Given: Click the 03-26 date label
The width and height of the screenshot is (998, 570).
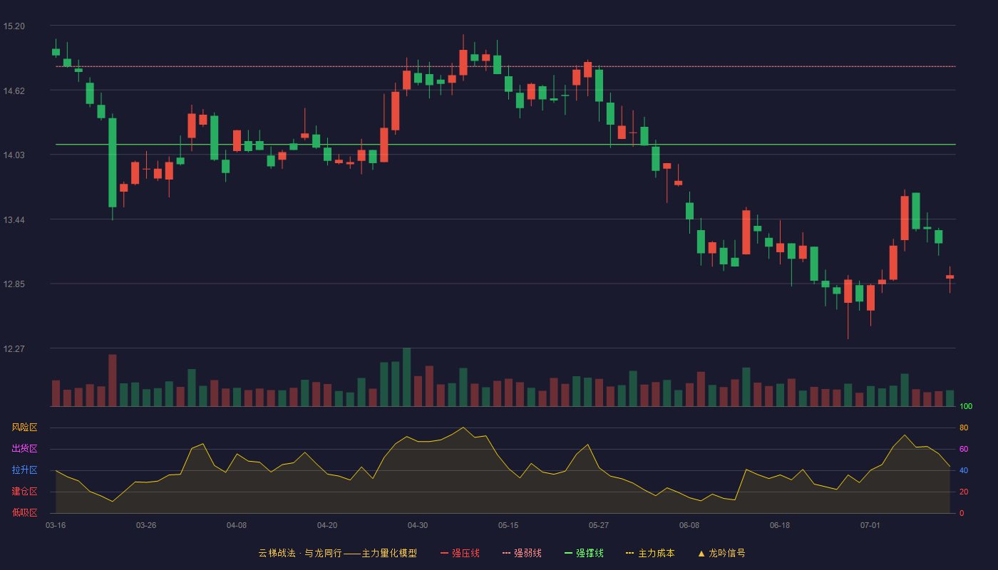Looking at the screenshot, I should click(146, 525).
